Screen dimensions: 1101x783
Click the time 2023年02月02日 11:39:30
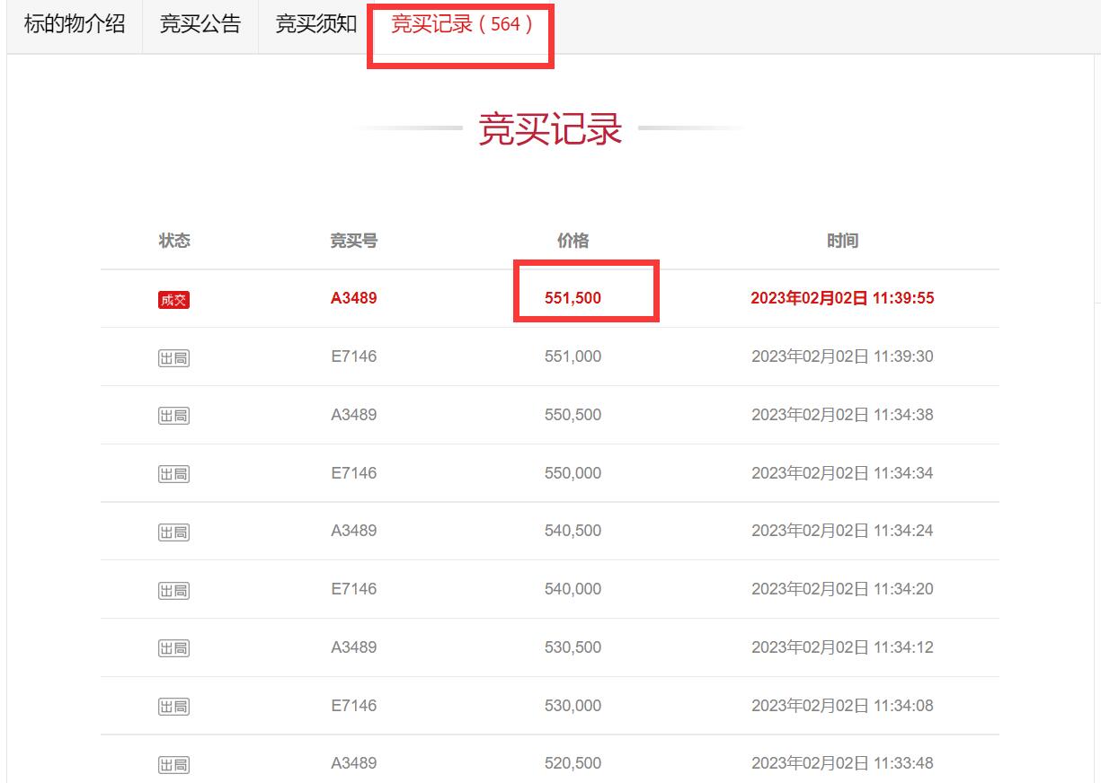[843, 356]
